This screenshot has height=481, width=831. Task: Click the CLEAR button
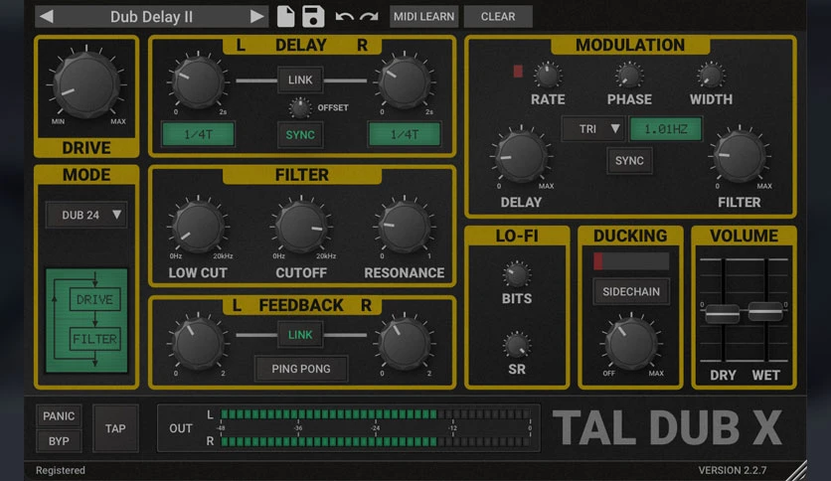click(498, 17)
